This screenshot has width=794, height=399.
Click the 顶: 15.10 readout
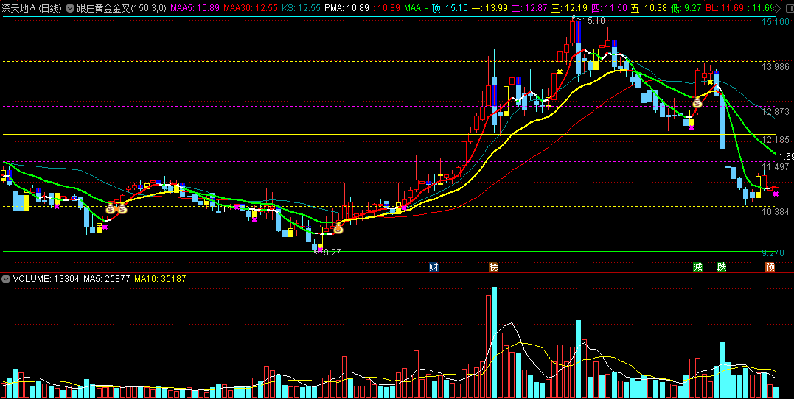(449, 7)
